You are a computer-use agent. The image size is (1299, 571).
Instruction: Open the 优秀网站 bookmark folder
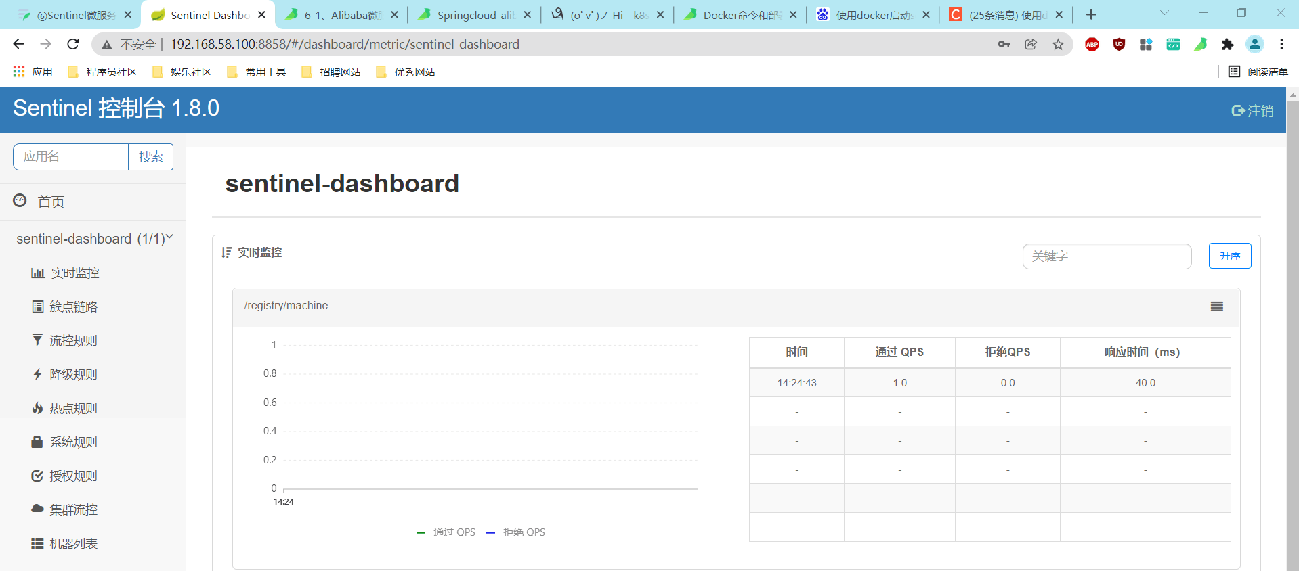click(406, 72)
